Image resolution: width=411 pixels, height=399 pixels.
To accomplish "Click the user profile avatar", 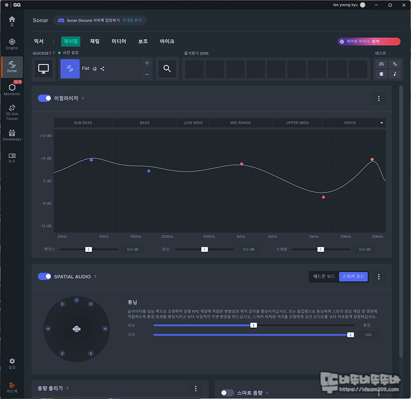I will (x=363, y=5).
